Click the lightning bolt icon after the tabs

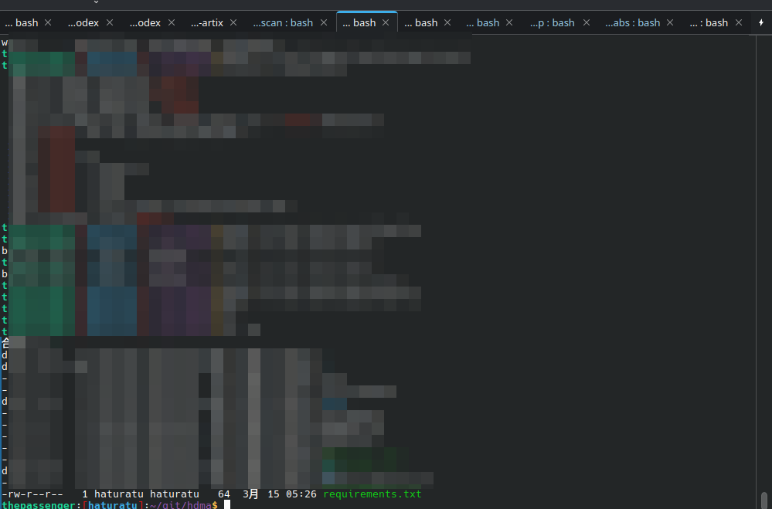coord(761,22)
